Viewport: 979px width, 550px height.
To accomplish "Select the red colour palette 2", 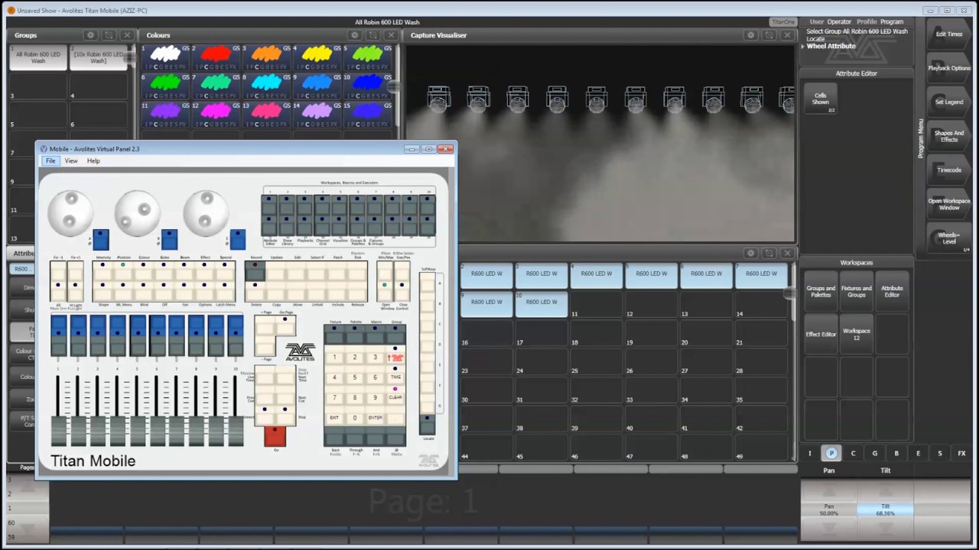I will [216, 57].
